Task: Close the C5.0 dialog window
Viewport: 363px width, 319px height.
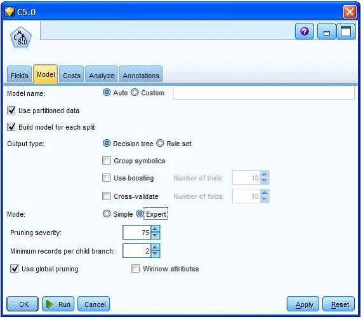Action: pos(350,12)
